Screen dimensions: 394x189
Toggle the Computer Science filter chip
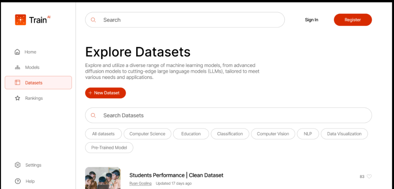(x=147, y=134)
